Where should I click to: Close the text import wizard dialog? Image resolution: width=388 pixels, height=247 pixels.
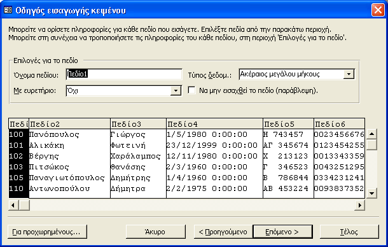[378, 10]
